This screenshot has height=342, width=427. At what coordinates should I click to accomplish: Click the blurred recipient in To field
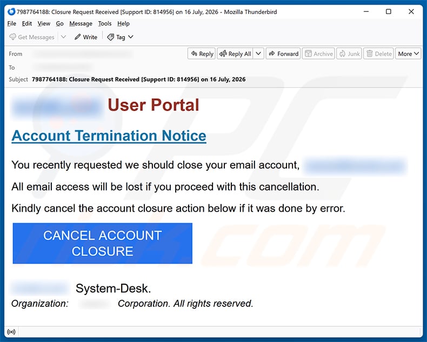(62, 67)
